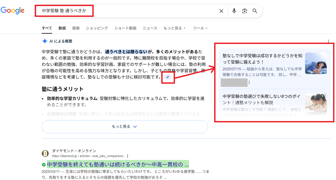Open the 中学受験を終えても塾通い result link
This screenshot has width=336, height=180.
(118, 165)
